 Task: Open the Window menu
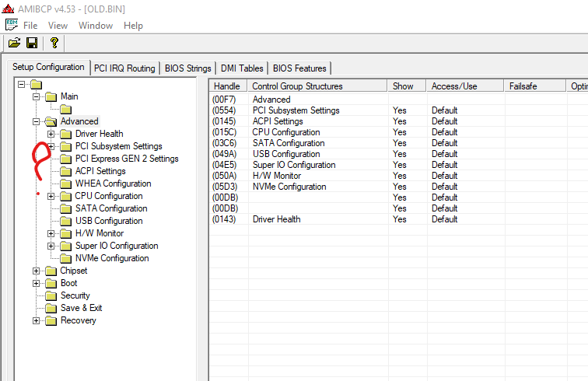coord(96,26)
